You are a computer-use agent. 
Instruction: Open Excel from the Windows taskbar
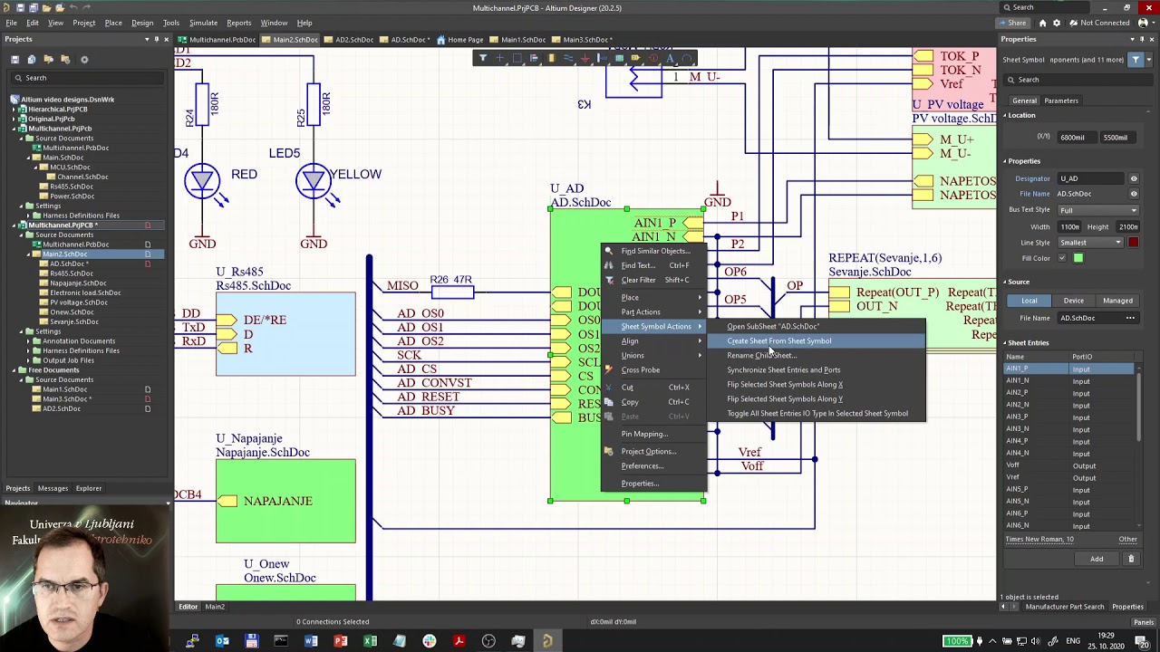tap(370, 641)
